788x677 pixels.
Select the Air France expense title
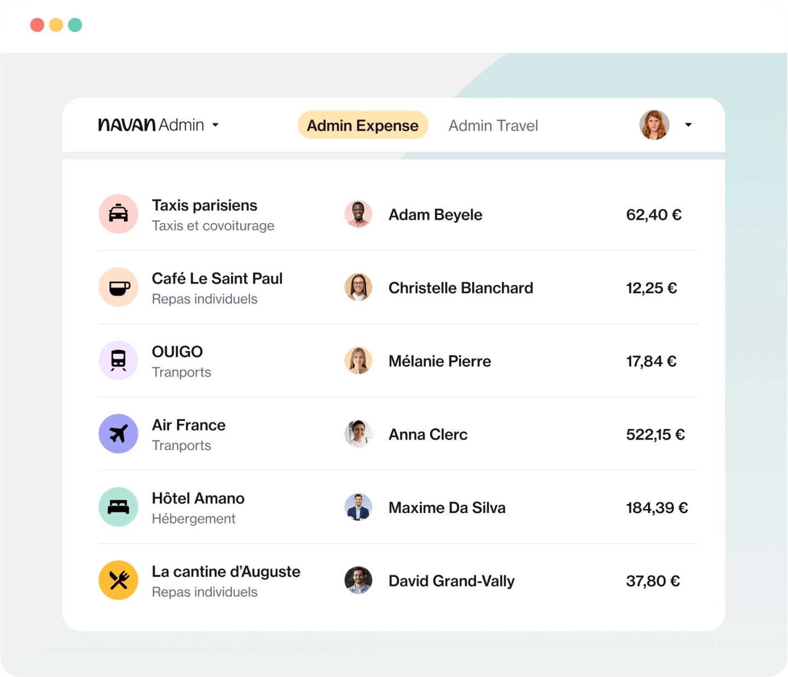point(189,425)
